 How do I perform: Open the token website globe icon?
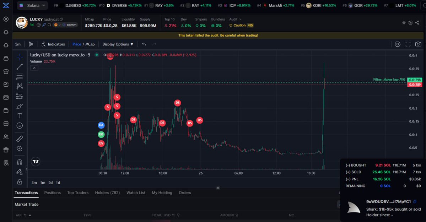pos(39,25)
